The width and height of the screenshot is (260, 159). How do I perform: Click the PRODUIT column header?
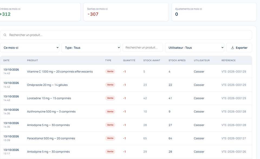point(32,61)
